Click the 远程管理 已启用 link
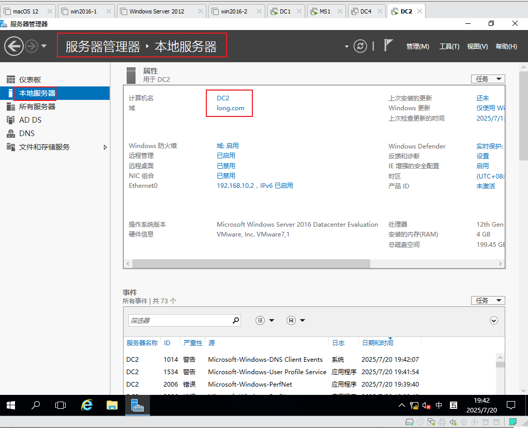 click(226, 156)
